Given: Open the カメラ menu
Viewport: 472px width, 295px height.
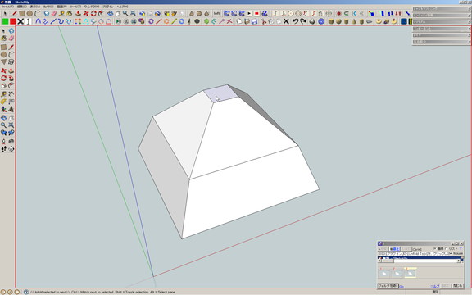Looking at the screenshot, I should (48, 7).
